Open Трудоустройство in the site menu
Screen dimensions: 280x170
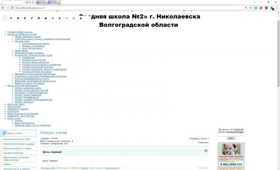pos(14,153)
